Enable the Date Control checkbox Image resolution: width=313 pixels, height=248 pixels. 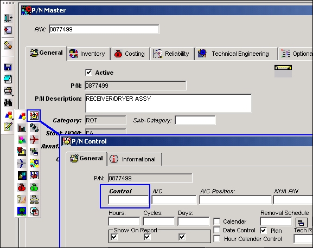click(217, 230)
